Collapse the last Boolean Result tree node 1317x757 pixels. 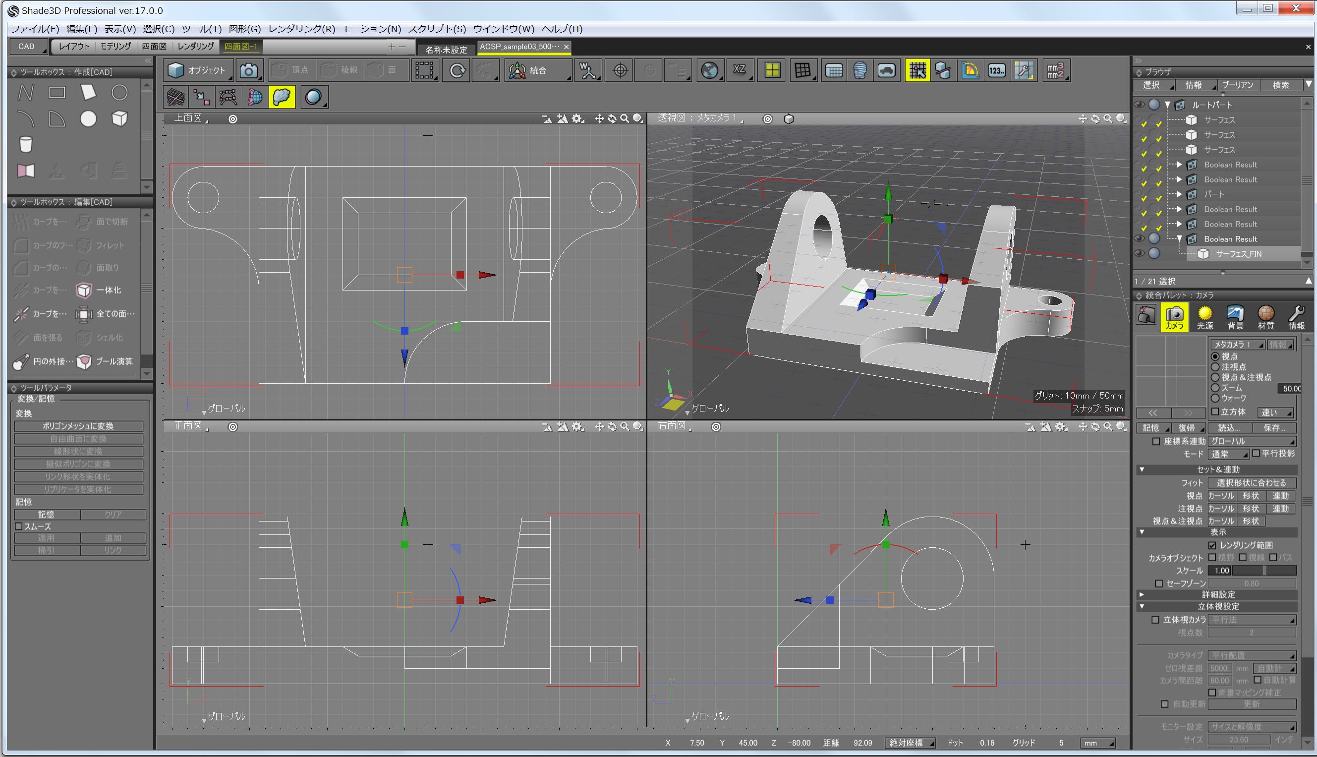pyautogui.click(x=1179, y=238)
